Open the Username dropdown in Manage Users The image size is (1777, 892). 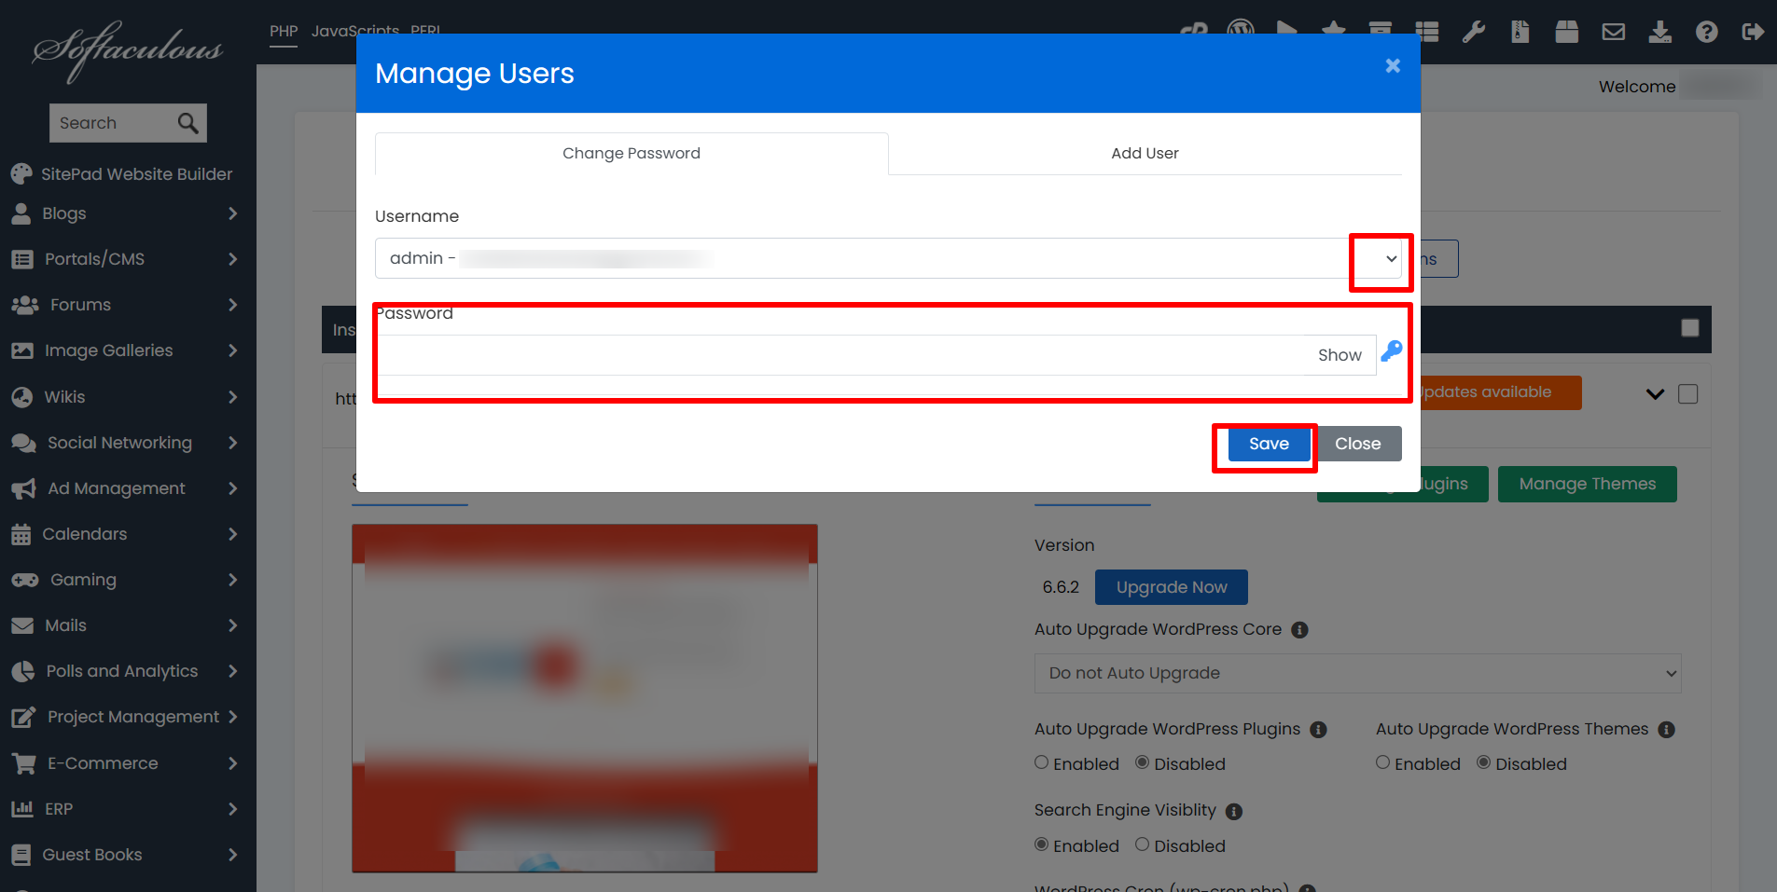point(888,258)
